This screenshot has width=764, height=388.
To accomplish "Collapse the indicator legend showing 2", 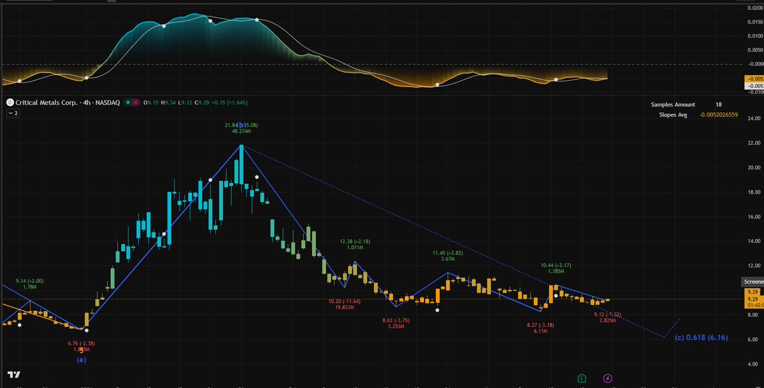I will click(13, 113).
